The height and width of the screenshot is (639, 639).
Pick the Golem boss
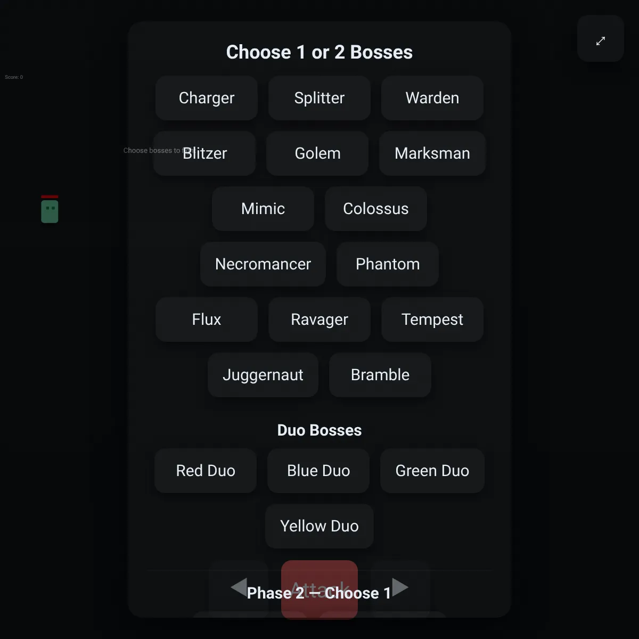click(x=317, y=153)
